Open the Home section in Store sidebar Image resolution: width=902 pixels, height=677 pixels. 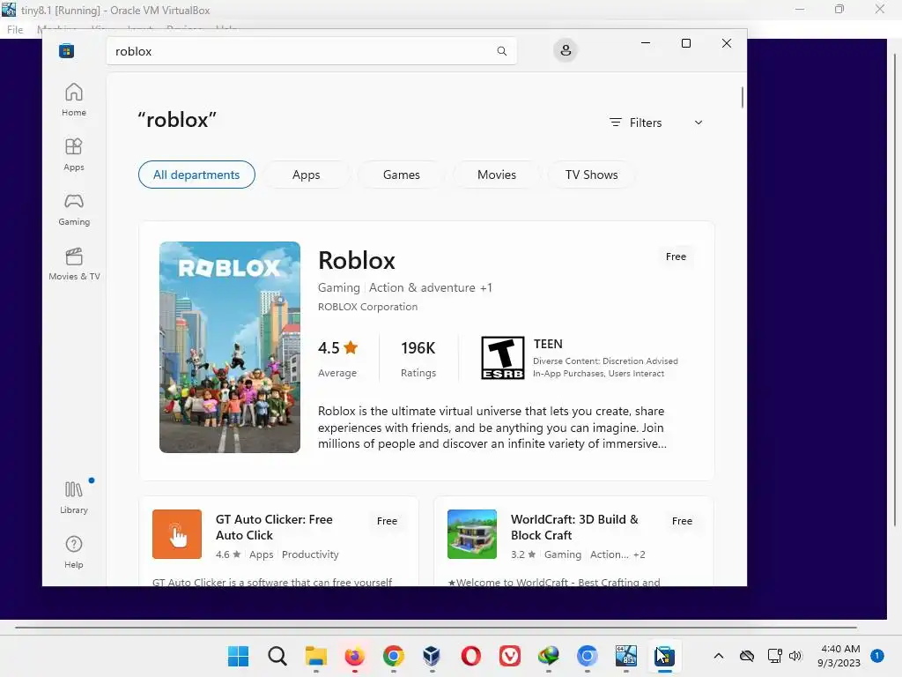coord(74,100)
